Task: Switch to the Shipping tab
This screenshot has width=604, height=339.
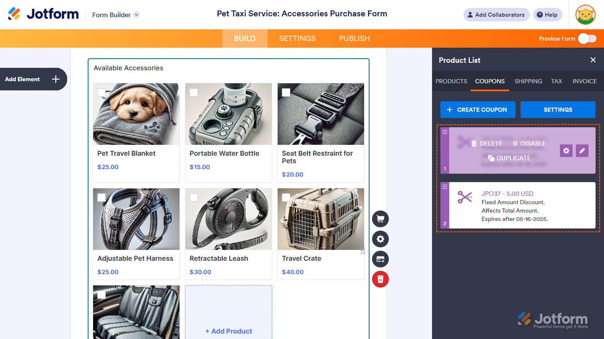Action: pos(528,81)
